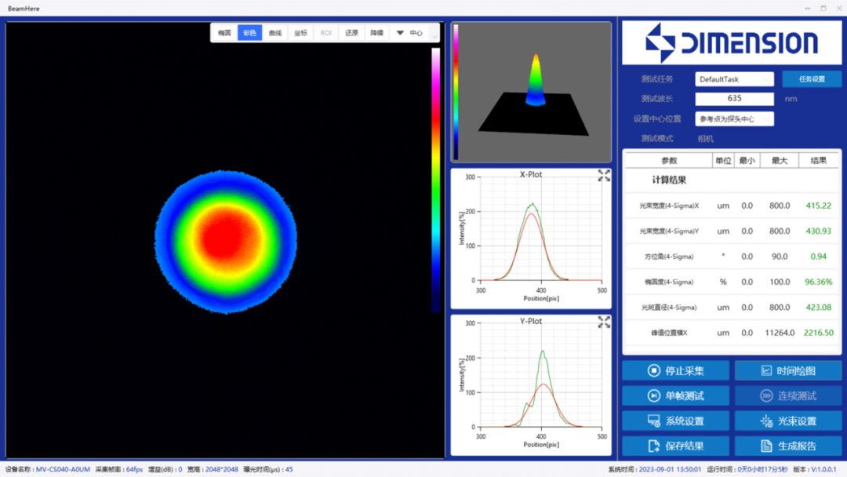Toggle the 彩色 color display mode
Image resolution: width=847 pixels, height=477 pixels.
[x=249, y=33]
